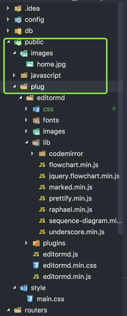Click the JS icon beside flowchart.min.js
The image size is (127, 316).
42,165
